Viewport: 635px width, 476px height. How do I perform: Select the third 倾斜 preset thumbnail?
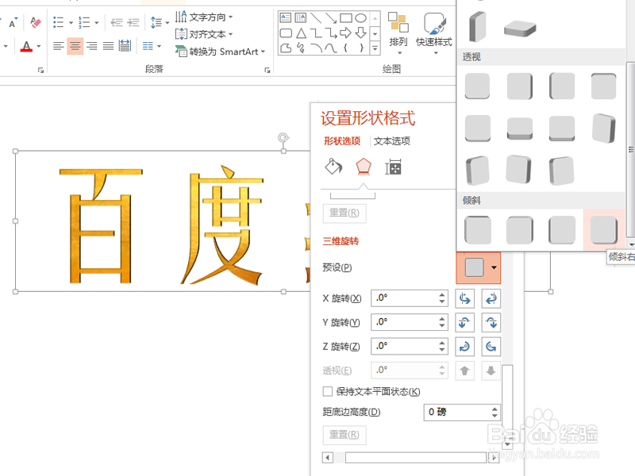(562, 229)
